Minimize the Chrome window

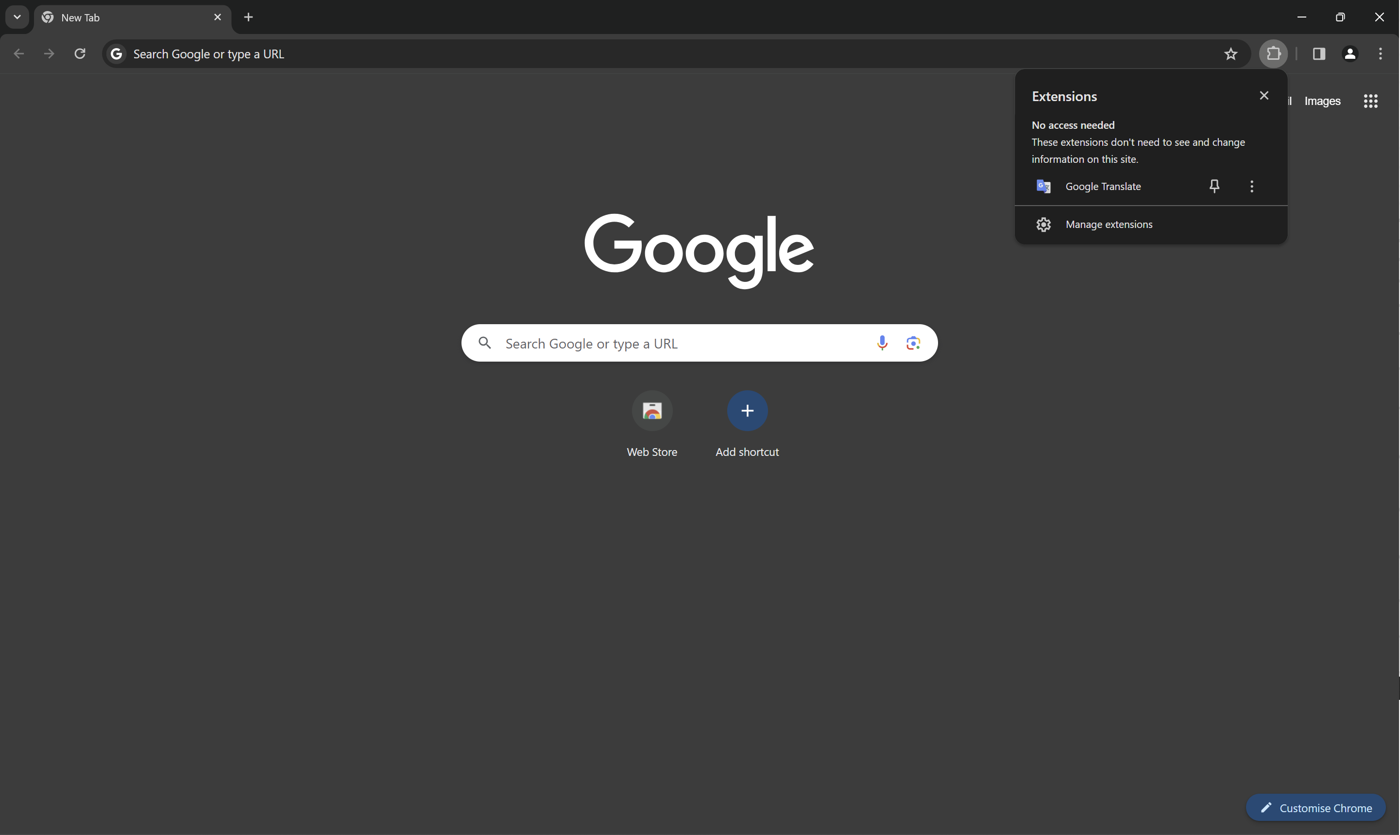click(x=1301, y=17)
